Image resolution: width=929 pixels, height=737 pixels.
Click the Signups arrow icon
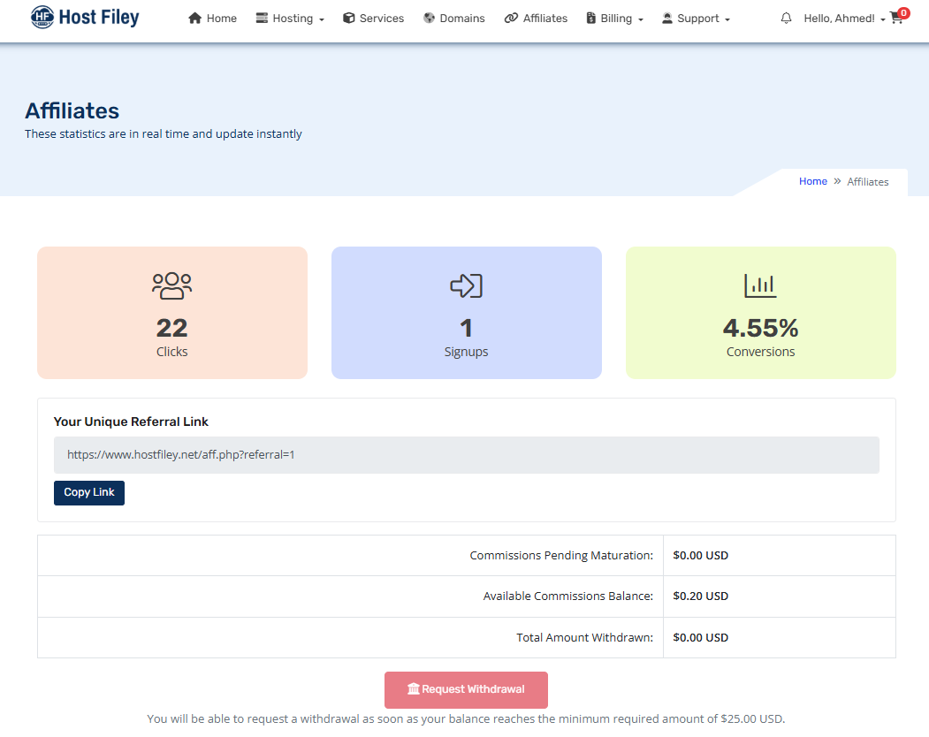point(466,285)
